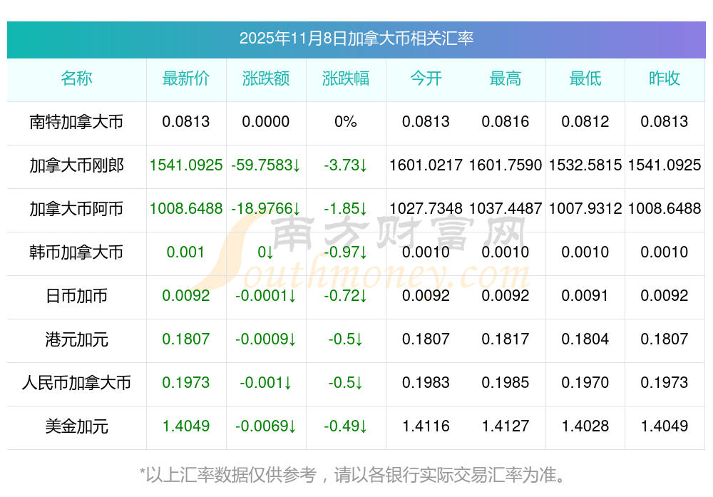Click the 涨跌额 column header
The width and height of the screenshot is (713, 497).
tap(266, 79)
